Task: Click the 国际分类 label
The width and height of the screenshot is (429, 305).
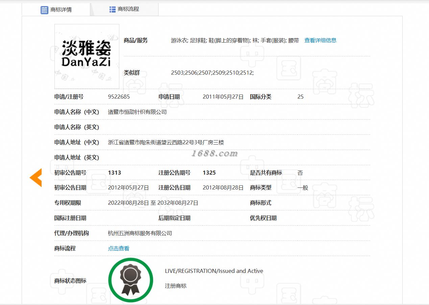Action: pos(261,97)
